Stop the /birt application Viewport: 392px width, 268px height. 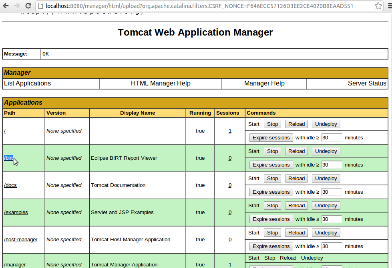pyautogui.click(x=272, y=151)
